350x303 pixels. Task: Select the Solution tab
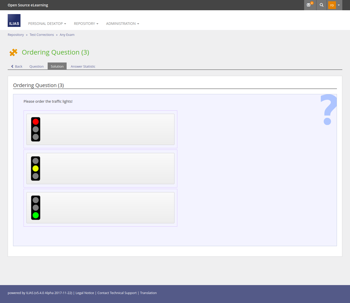click(57, 66)
